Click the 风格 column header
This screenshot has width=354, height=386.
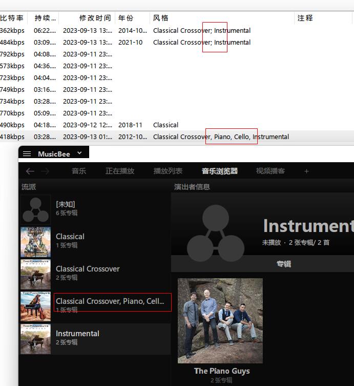coord(160,18)
